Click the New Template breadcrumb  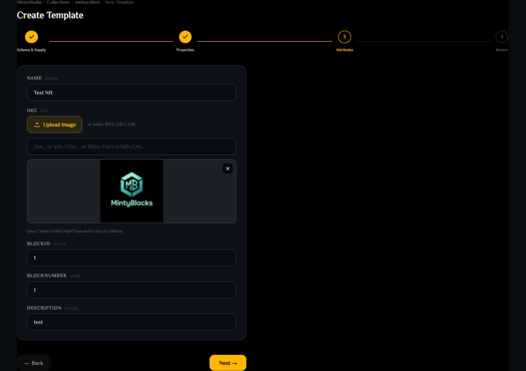pyautogui.click(x=119, y=3)
